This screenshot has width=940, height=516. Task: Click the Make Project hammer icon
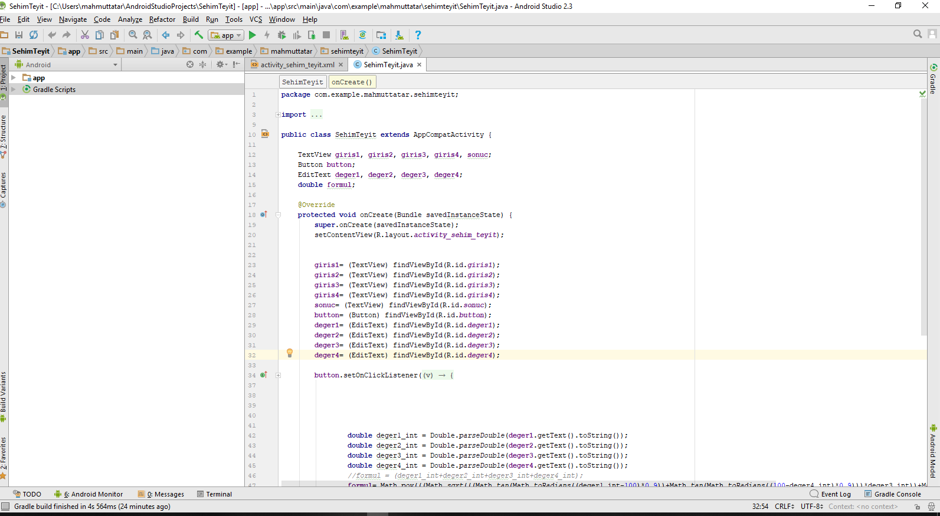(x=199, y=35)
